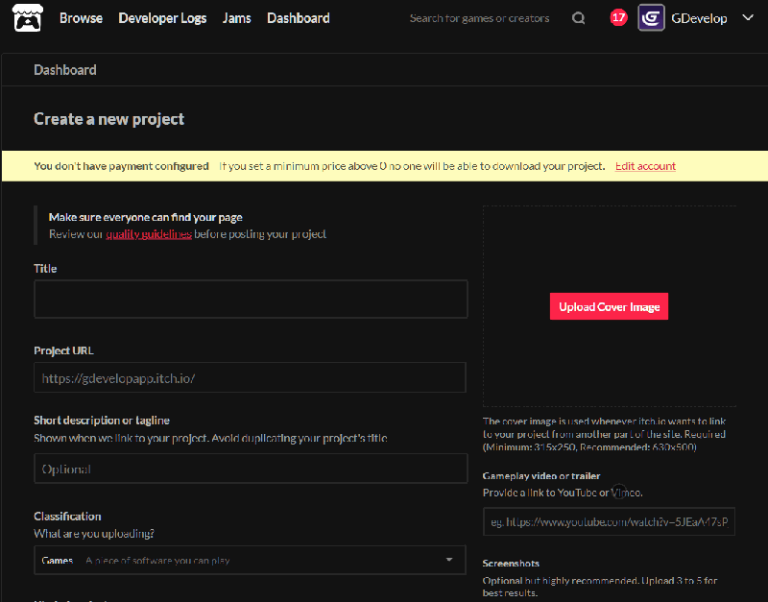Focus the Optional tagline input
768x602 pixels.
[250, 468]
